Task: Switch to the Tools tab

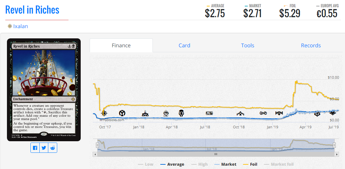Action: pos(247,46)
